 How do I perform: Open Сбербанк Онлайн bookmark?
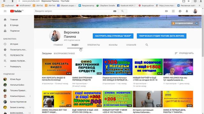point(106,6)
